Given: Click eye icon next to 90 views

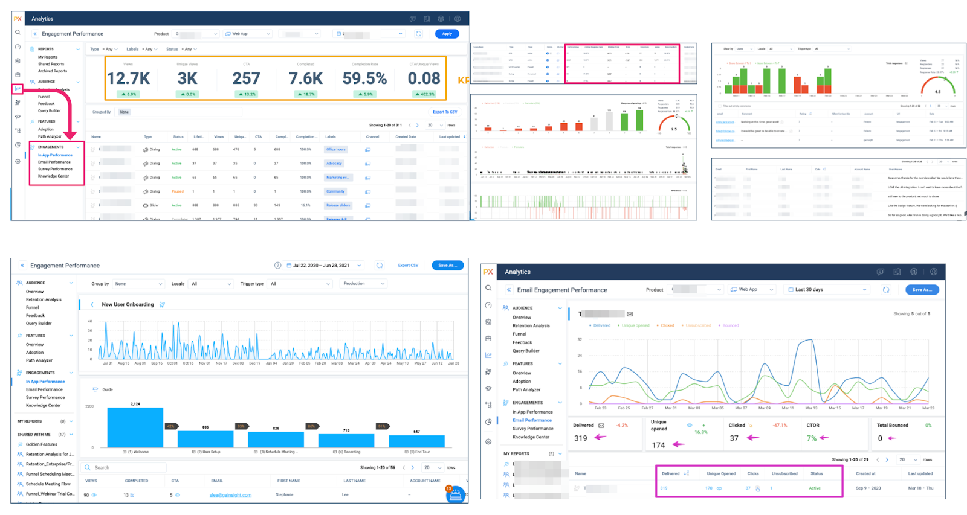Looking at the screenshot, I should (x=94, y=495).
